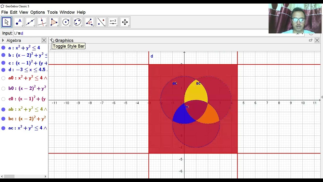The width and height of the screenshot is (323, 182).
Task: Click the Graphics panel title
Action: [x=64, y=40]
